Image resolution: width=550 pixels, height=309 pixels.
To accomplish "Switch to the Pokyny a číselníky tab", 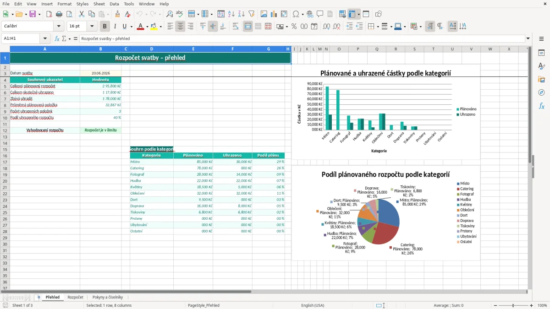I will 108,297.
